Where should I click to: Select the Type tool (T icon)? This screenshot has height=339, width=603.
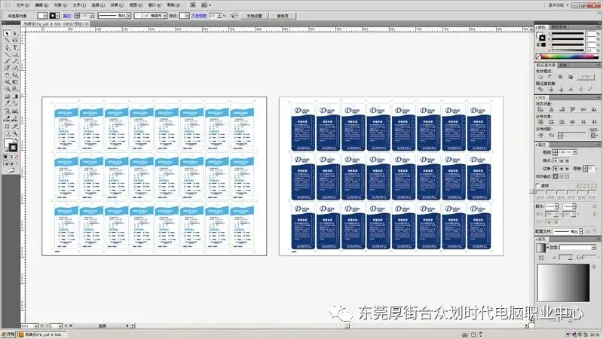click(15, 47)
